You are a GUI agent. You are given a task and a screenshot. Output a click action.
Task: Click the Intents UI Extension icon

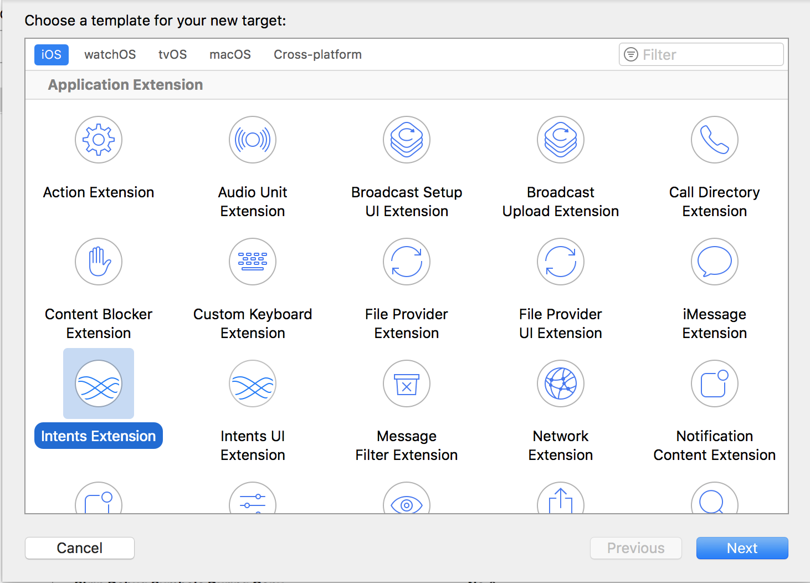253,383
